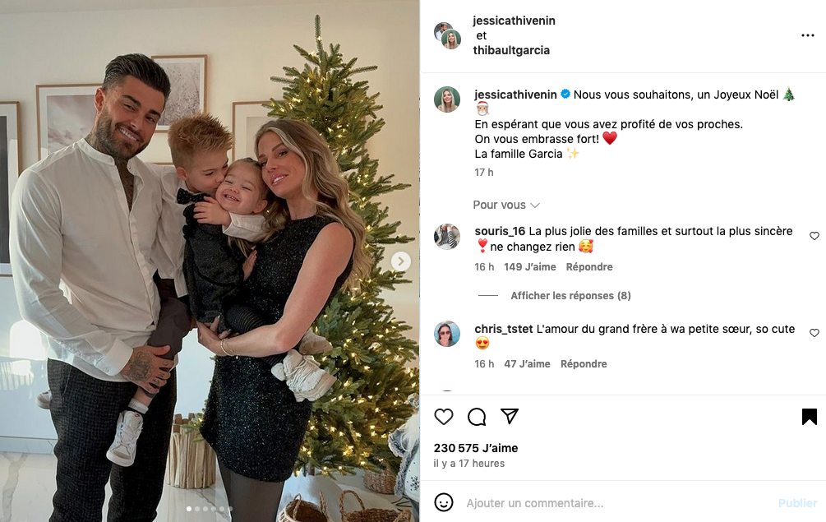Like the post with the heart icon

tap(444, 417)
